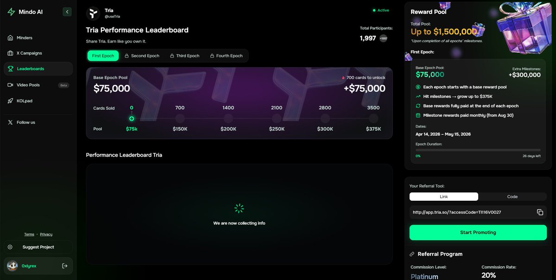Viewport: 556px width, 280px height.
Task: Select the locked Fourth Epoch tab
Action: pos(226,56)
